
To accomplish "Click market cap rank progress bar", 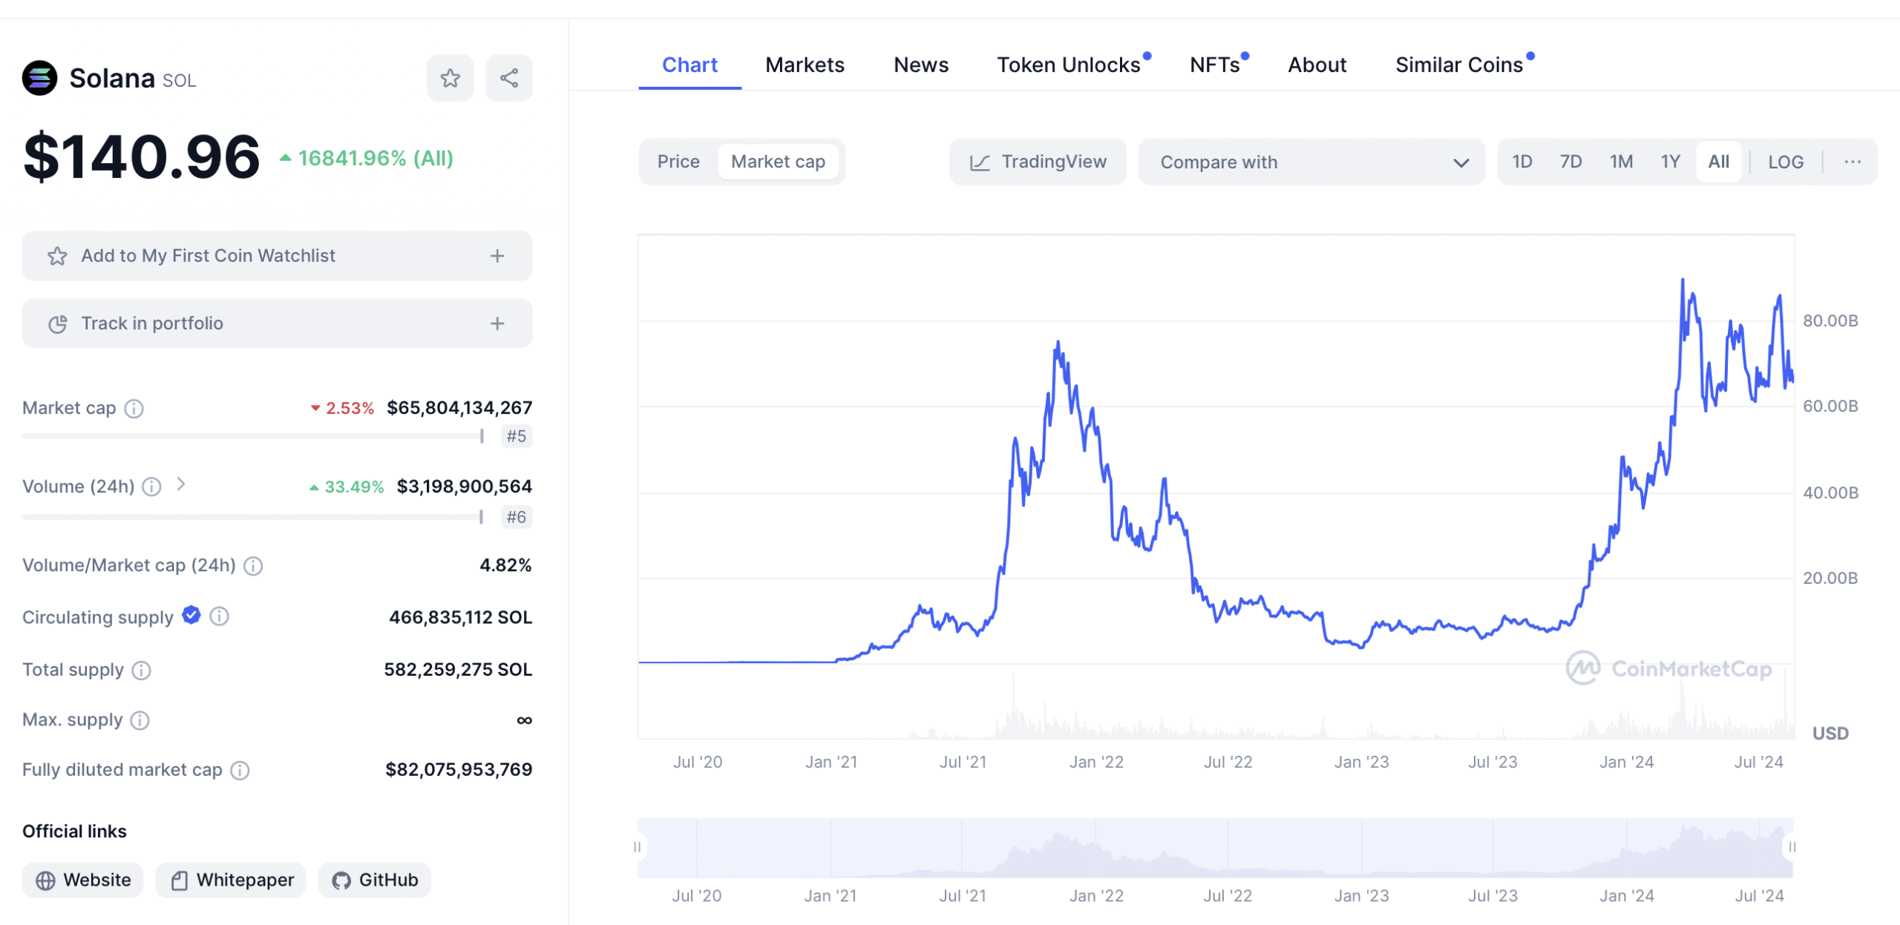I will (253, 436).
